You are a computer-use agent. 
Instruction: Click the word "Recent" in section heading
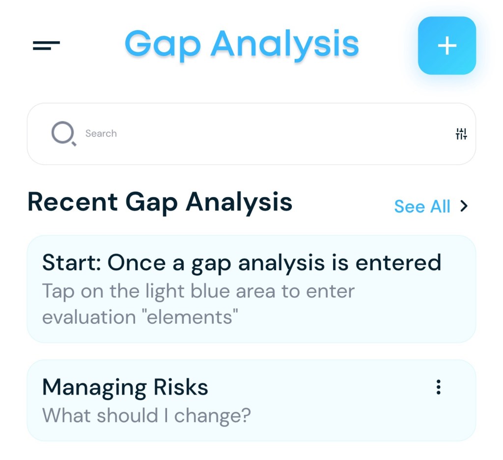pos(73,202)
